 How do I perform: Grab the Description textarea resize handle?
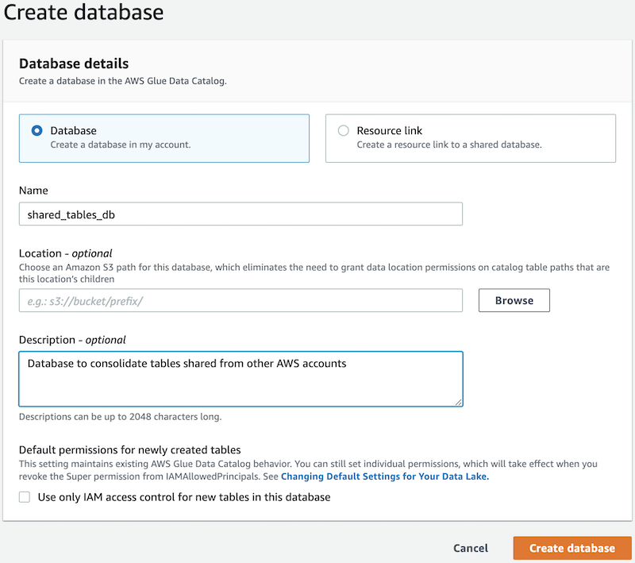[458, 402]
